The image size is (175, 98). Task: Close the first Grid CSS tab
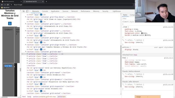21,2
